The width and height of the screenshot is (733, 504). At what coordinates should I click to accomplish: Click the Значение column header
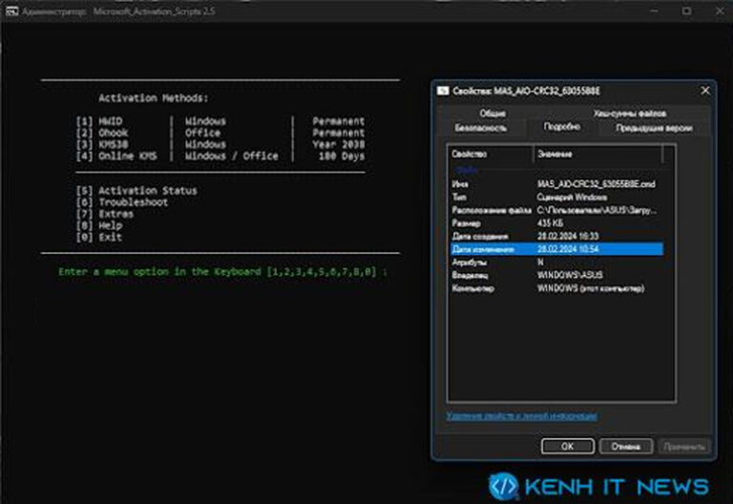597,154
